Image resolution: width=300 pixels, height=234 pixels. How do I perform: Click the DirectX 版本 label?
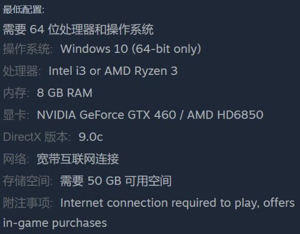(x=37, y=137)
